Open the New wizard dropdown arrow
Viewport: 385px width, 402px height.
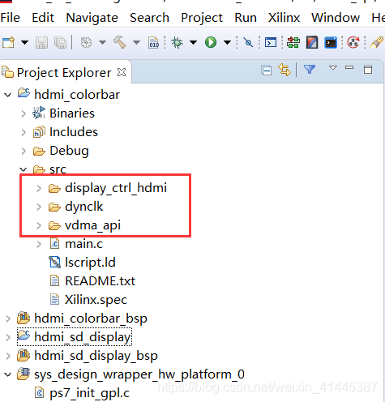[x=24, y=42]
